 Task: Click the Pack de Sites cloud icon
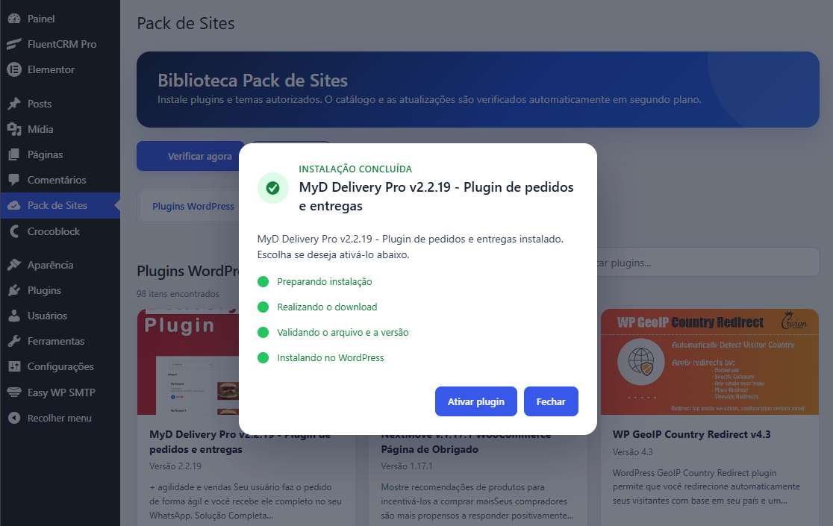click(x=14, y=205)
